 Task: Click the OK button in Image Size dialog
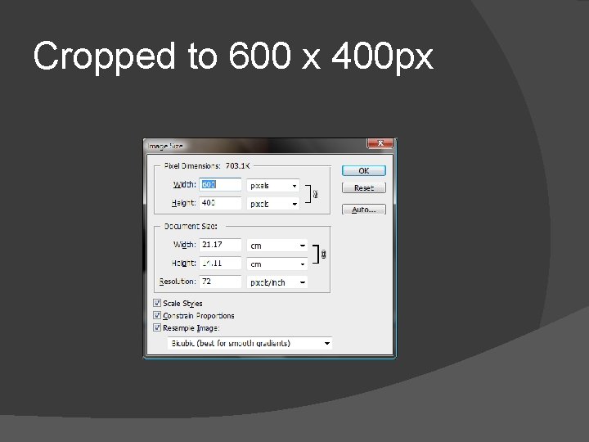click(363, 170)
